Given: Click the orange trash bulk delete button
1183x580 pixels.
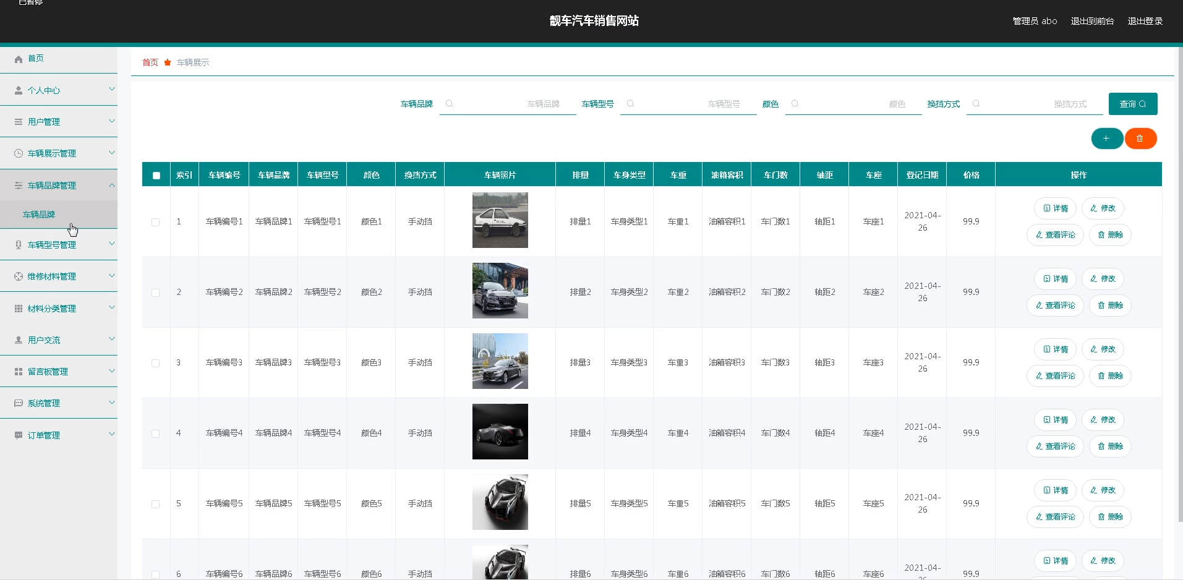Looking at the screenshot, I should 1140,139.
